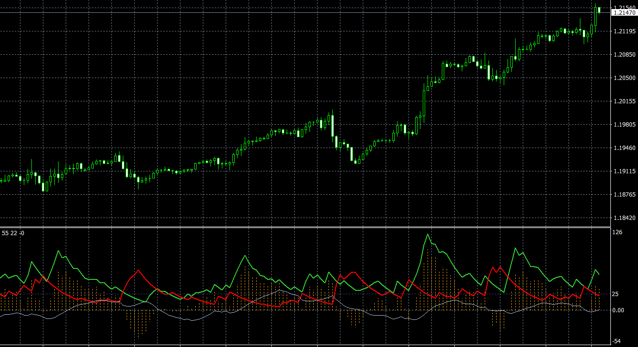
Task: Click the indicator scale minimum -54
Action: (616, 341)
